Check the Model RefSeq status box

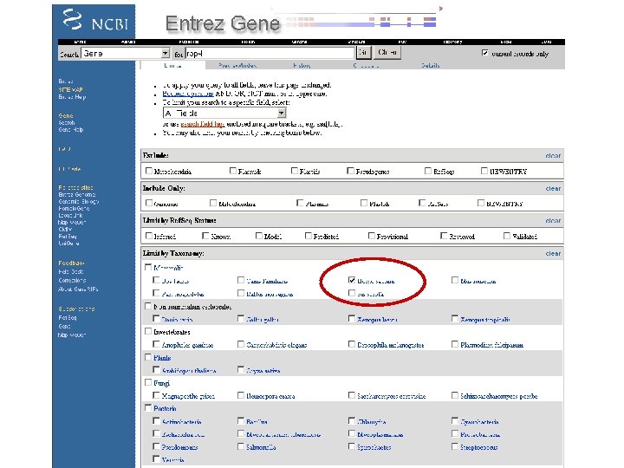[259, 236]
